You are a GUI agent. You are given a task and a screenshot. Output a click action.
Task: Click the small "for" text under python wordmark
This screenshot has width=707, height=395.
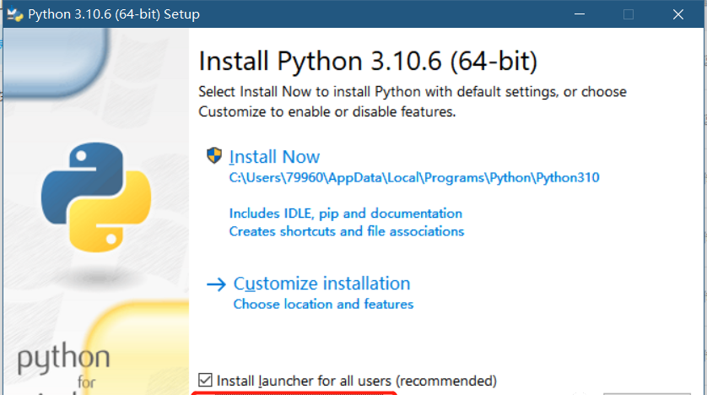(89, 382)
